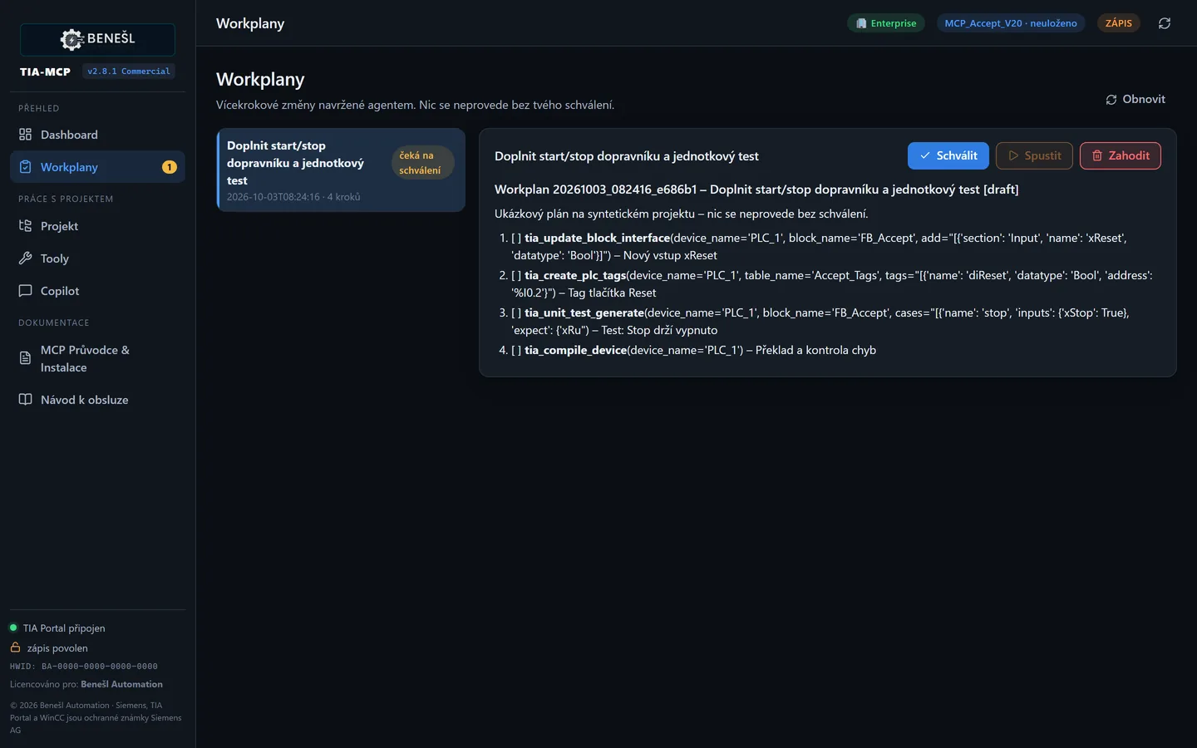This screenshot has width=1197, height=748.
Task: Click the Návod k obsluze book icon
Action: tap(26, 400)
